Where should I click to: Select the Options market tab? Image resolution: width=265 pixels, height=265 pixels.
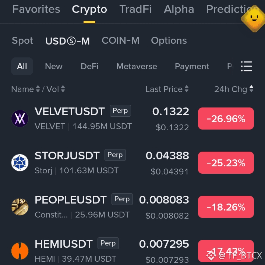169,40
